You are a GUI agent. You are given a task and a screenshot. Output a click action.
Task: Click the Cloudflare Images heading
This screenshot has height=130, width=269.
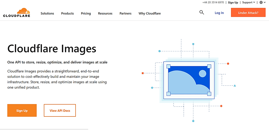coord(52,49)
